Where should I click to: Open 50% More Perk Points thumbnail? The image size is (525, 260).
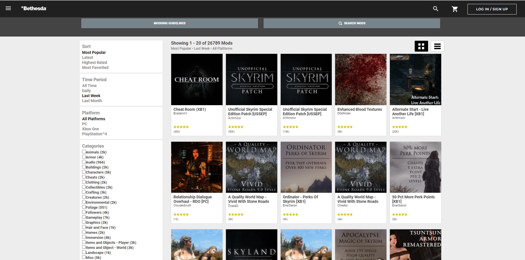[x=416, y=167]
